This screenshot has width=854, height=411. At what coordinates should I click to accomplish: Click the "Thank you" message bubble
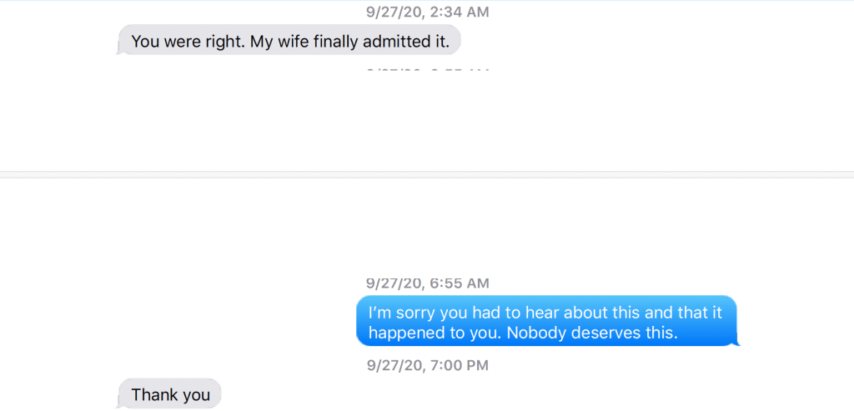click(x=170, y=394)
